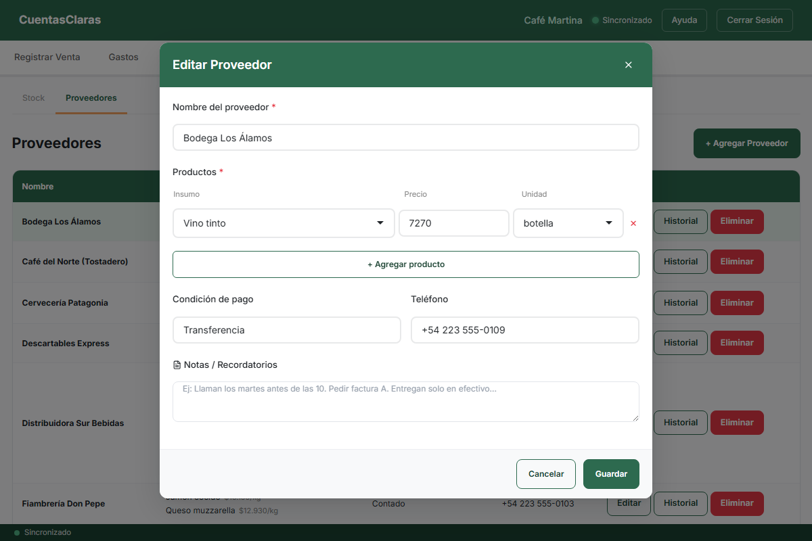
Task: Click the Descartables Express supplier name
Action: point(66,344)
